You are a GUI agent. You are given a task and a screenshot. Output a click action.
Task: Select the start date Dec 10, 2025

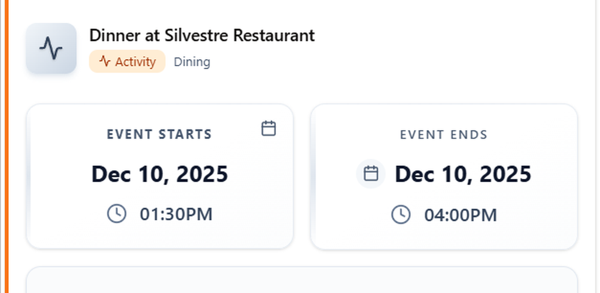(159, 174)
